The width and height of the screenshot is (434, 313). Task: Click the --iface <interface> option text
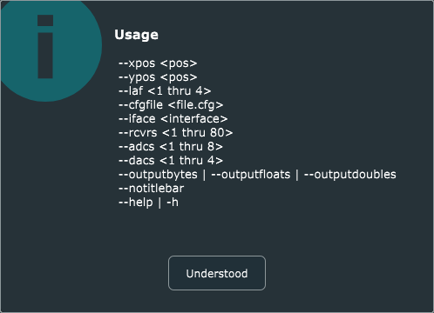[173, 119]
